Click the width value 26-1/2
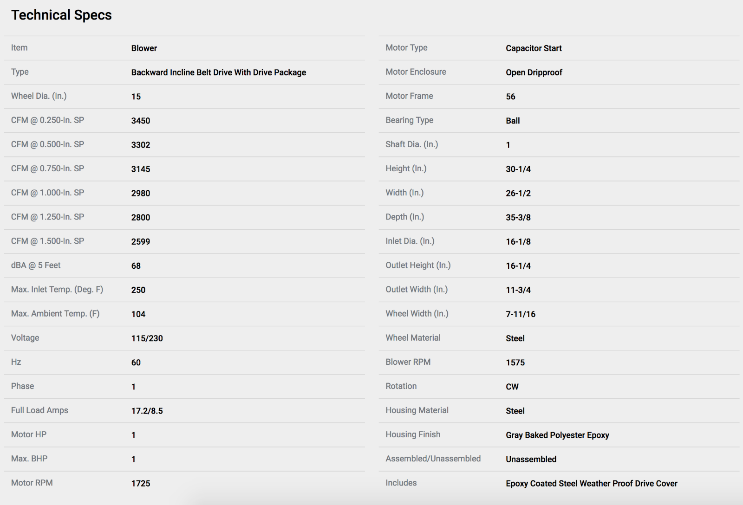Image resolution: width=743 pixels, height=505 pixels. 518,193
